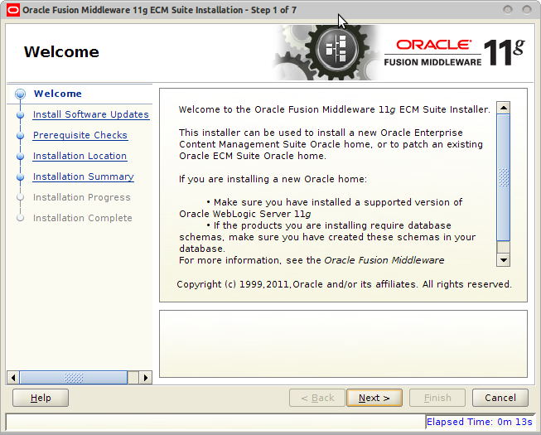The height and width of the screenshot is (435, 541).
Task: Click the Oracle icon in title bar
Action: [13, 10]
